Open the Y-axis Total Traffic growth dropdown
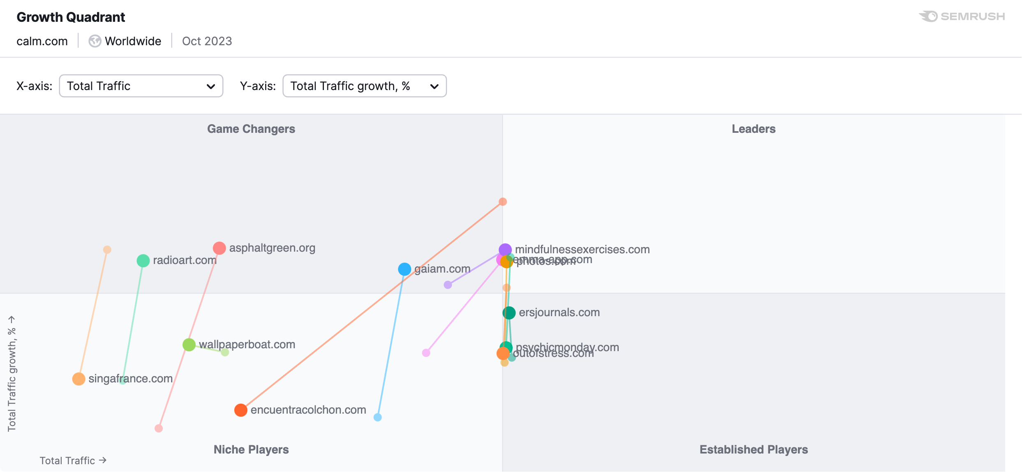Image resolution: width=1022 pixels, height=472 pixels. tap(364, 86)
